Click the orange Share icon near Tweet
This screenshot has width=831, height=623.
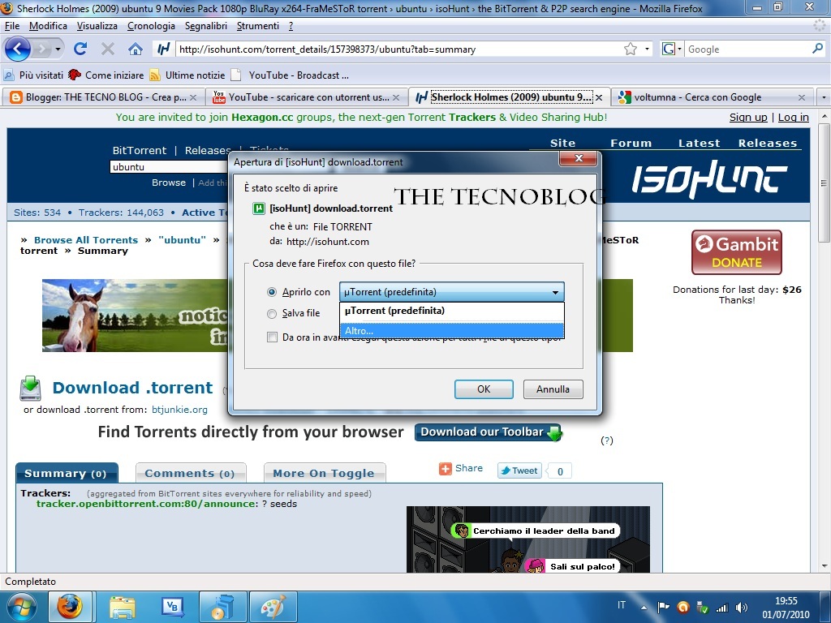[x=445, y=468]
